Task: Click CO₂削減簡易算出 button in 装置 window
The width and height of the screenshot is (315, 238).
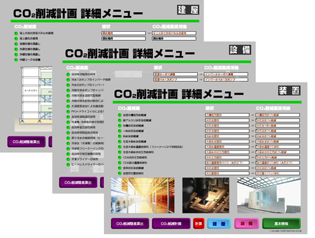Action: point(130,223)
